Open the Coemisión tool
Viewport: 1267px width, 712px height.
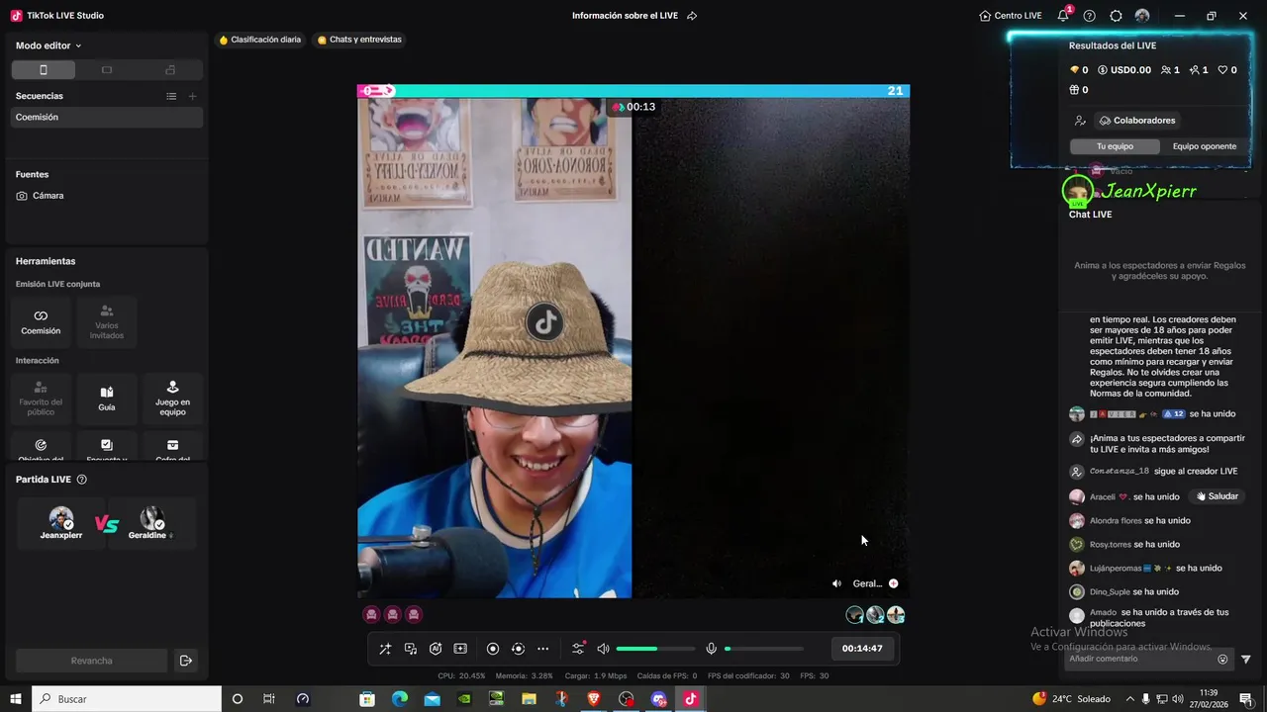(x=41, y=321)
